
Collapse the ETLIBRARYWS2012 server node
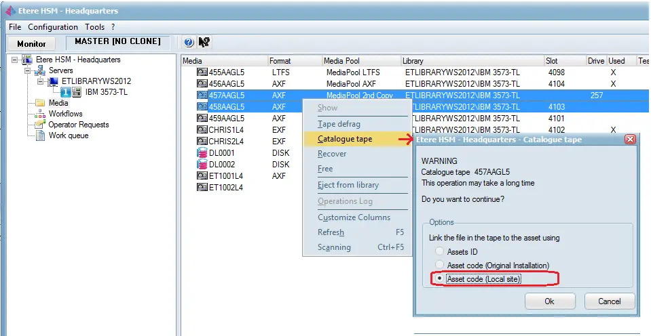click(39, 82)
